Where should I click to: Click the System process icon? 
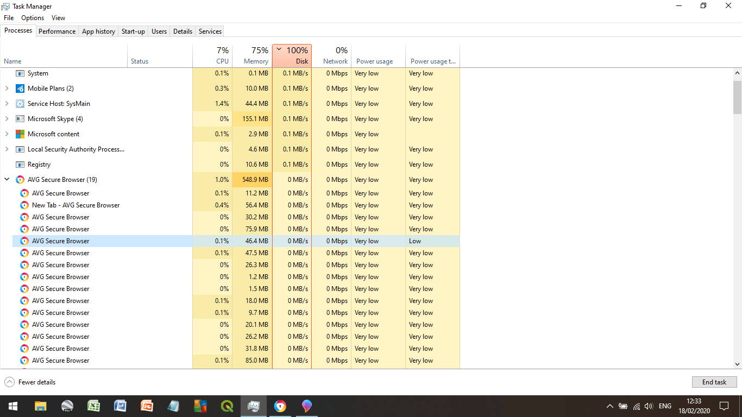[20, 73]
